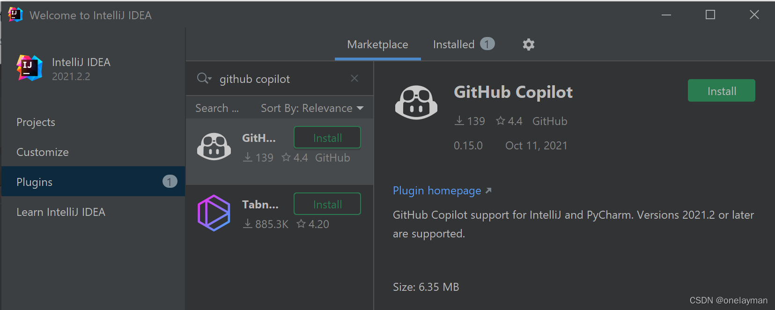Select Plugins in the sidebar

(x=93, y=181)
